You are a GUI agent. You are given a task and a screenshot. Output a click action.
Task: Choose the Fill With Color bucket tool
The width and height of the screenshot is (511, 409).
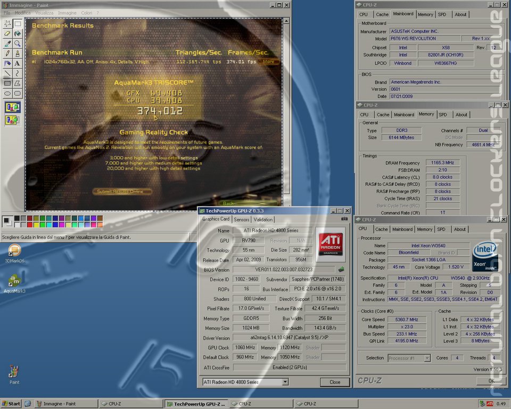(18, 33)
